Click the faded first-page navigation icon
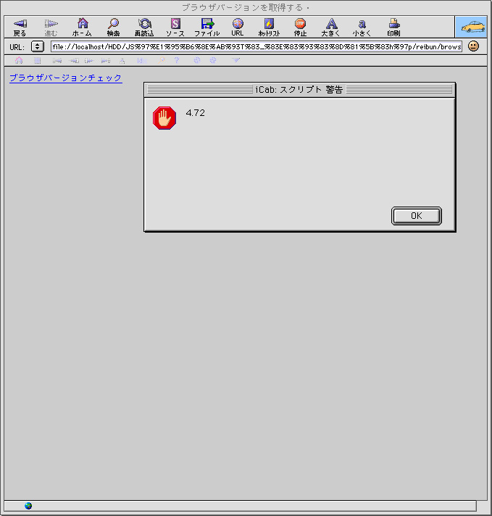 [57, 61]
